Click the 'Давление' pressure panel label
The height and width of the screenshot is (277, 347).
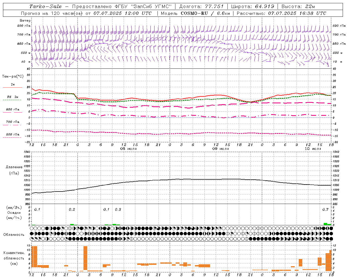pyautogui.click(x=14, y=167)
